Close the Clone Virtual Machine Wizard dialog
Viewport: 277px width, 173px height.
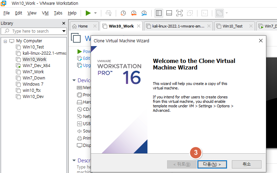coord(261,41)
